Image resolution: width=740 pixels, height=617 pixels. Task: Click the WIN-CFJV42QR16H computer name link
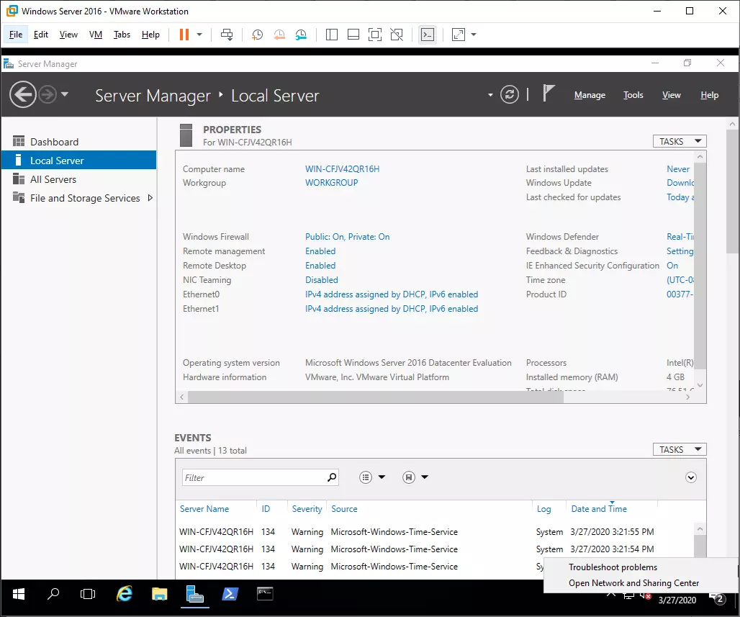tap(342, 169)
